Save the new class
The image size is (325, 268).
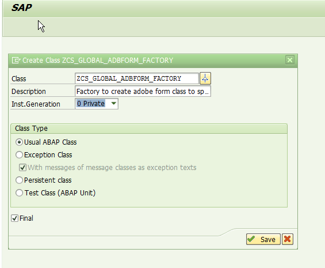tap(263, 239)
